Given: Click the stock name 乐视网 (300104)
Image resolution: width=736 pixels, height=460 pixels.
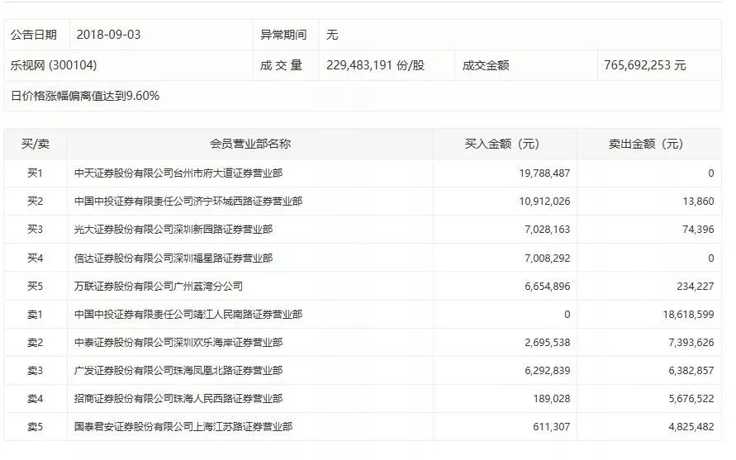Looking at the screenshot, I should pyautogui.click(x=54, y=65).
